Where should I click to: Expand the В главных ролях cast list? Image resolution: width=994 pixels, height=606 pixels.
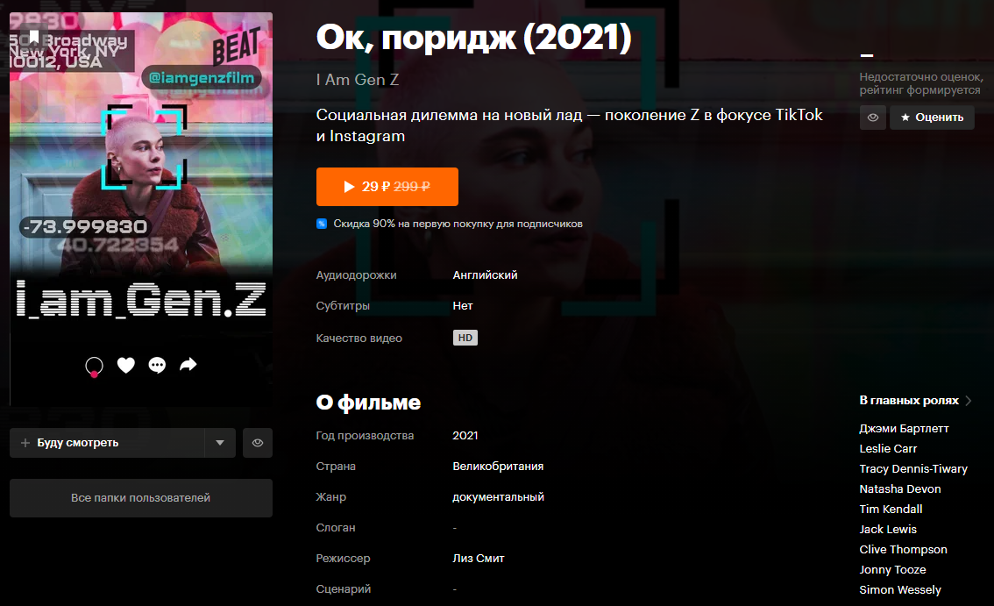click(x=915, y=401)
